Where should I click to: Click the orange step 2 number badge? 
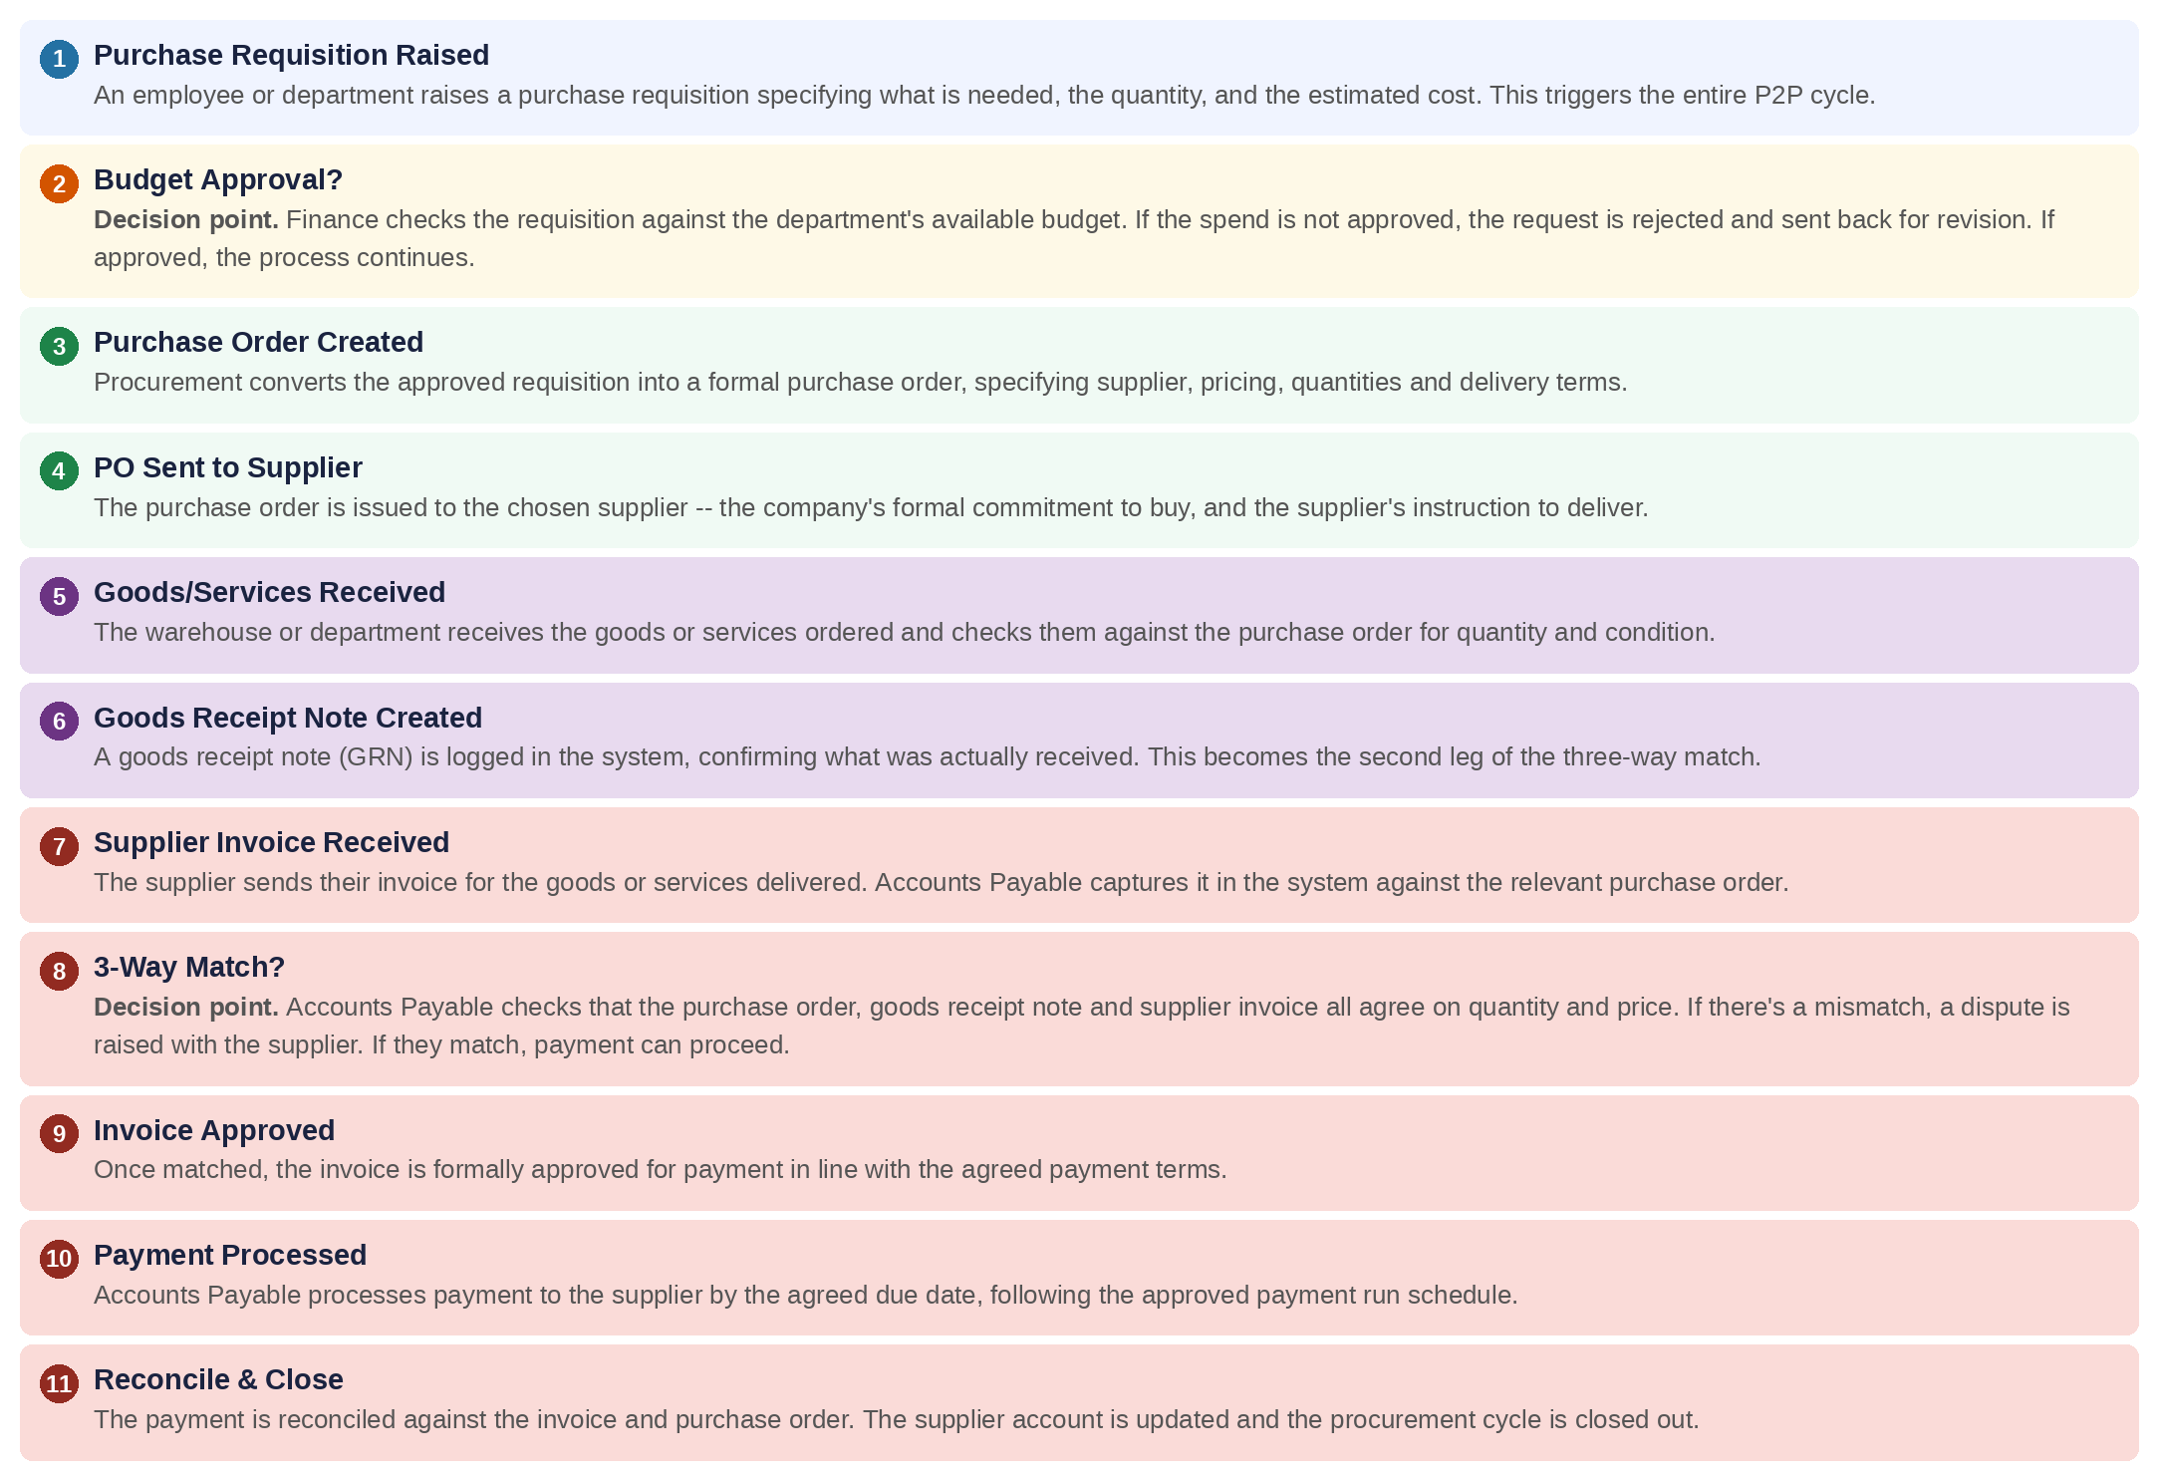click(59, 183)
